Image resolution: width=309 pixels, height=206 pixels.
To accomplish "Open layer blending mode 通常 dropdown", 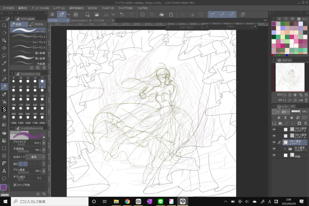I will point(286,112).
